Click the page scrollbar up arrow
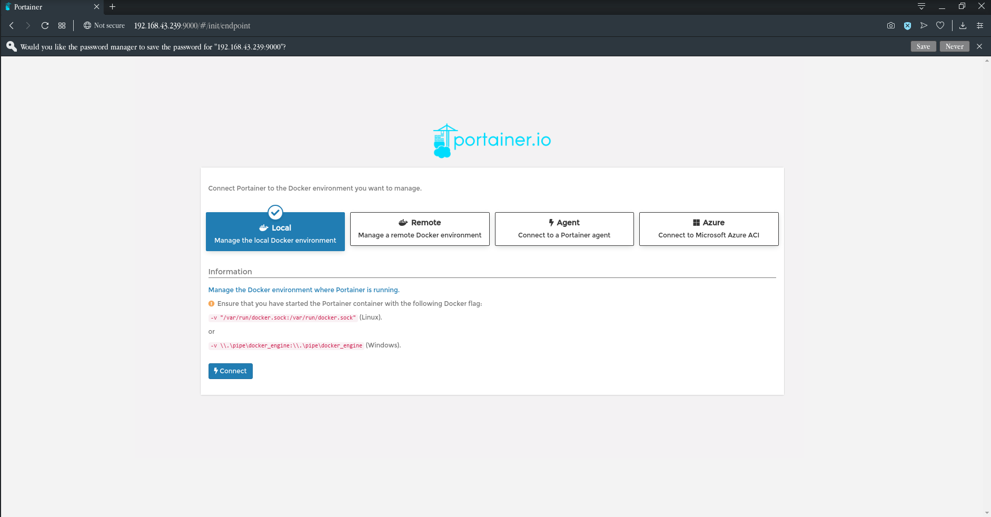This screenshot has height=517, width=991. click(x=987, y=61)
